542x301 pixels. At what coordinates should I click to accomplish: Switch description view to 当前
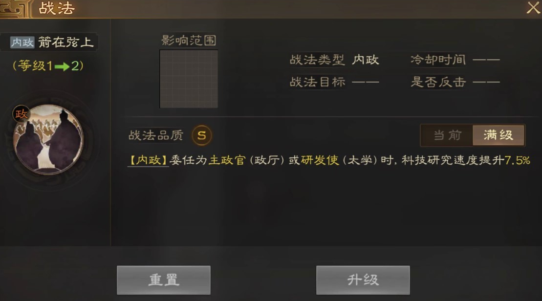click(x=447, y=135)
